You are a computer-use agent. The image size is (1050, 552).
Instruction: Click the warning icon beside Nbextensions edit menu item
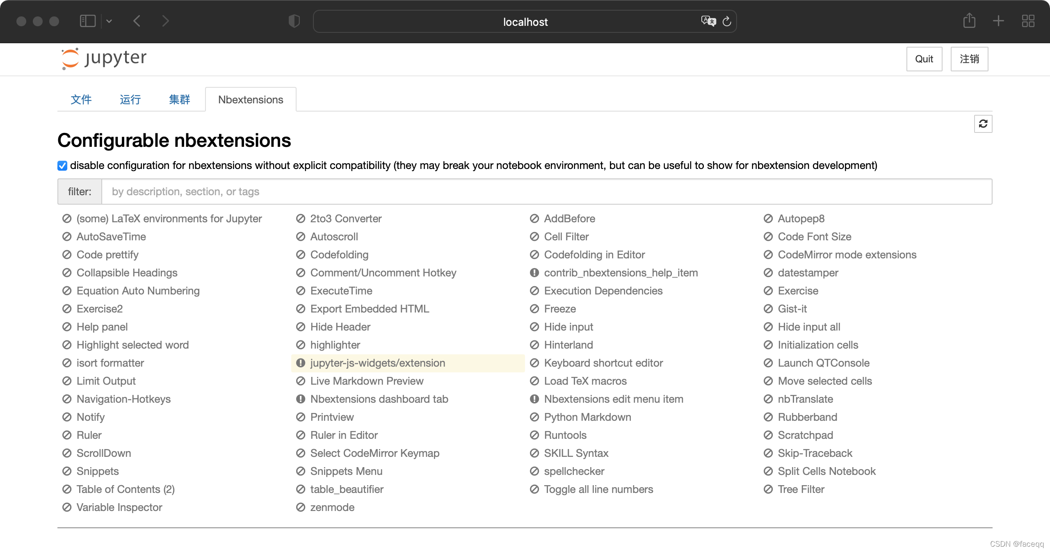pyautogui.click(x=534, y=399)
